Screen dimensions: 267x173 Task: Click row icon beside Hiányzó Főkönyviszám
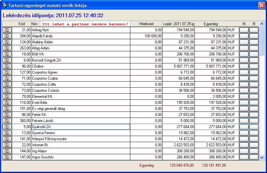(7, 139)
